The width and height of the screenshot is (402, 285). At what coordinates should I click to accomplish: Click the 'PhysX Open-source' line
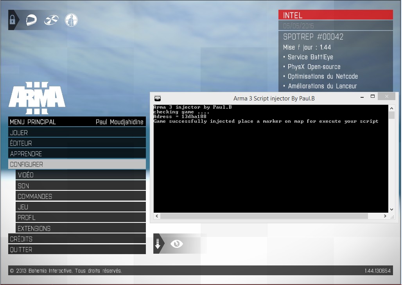coord(314,66)
